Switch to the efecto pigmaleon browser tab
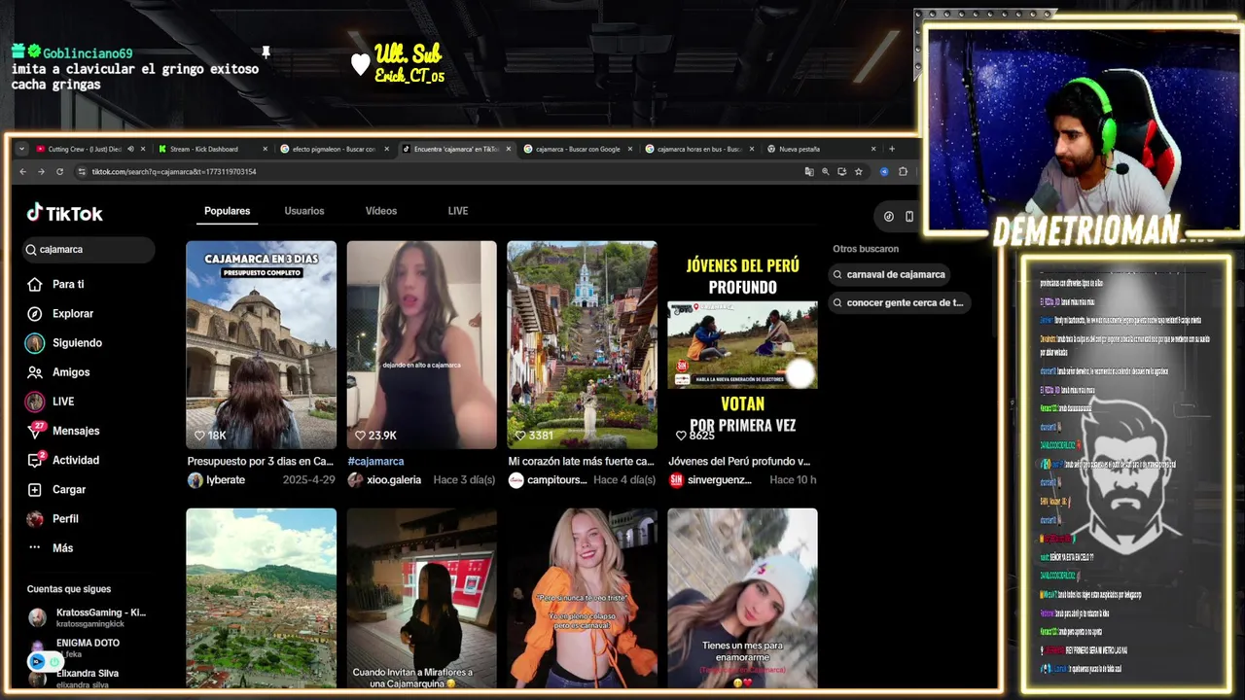The image size is (1245, 700). coord(334,149)
